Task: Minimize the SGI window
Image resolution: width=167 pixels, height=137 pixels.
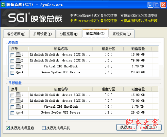Action: coord(150,5)
